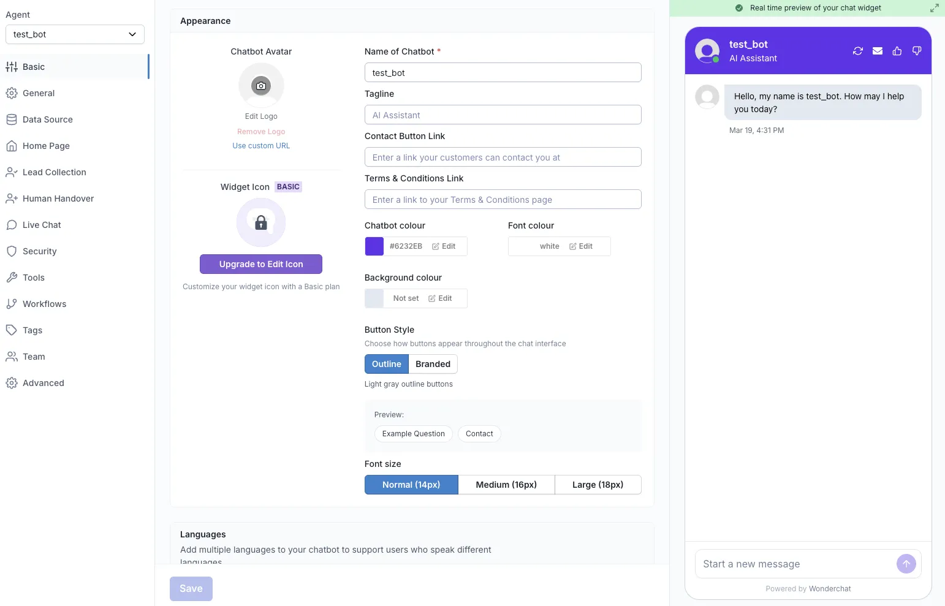This screenshot has width=945, height=606.
Task: Open the agent selection dropdown showing test_bot
Action: [x=75, y=34]
